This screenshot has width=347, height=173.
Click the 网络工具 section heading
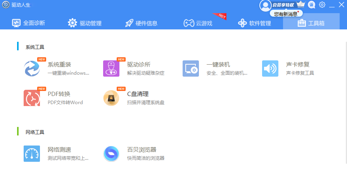coord(35,132)
